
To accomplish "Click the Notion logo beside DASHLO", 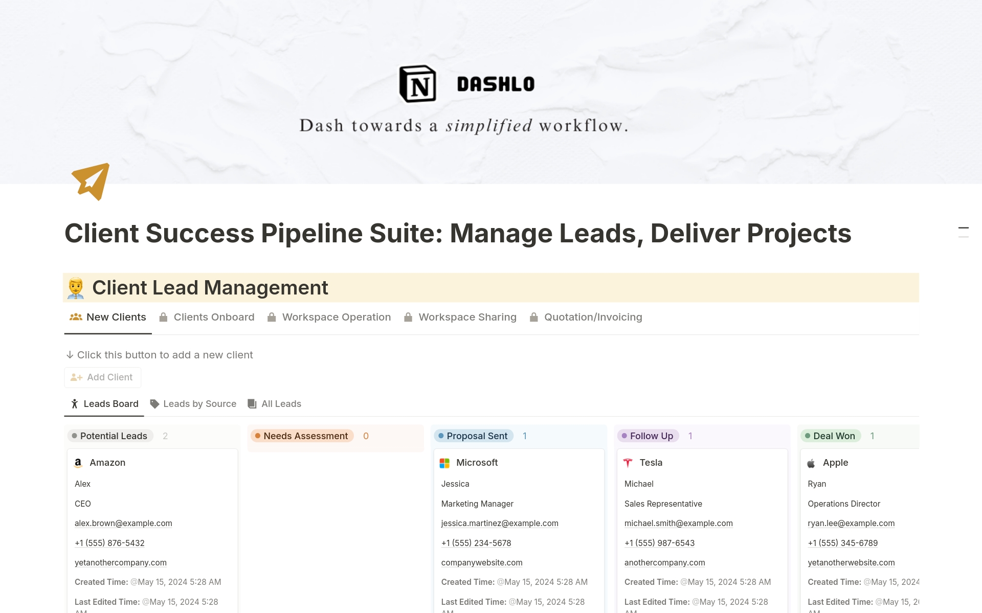I will (x=417, y=83).
